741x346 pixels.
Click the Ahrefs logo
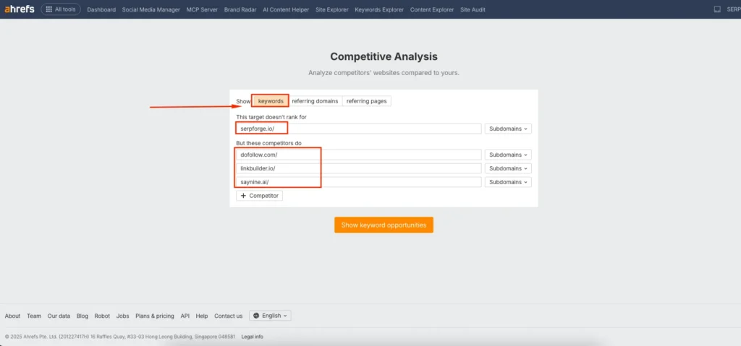click(20, 9)
